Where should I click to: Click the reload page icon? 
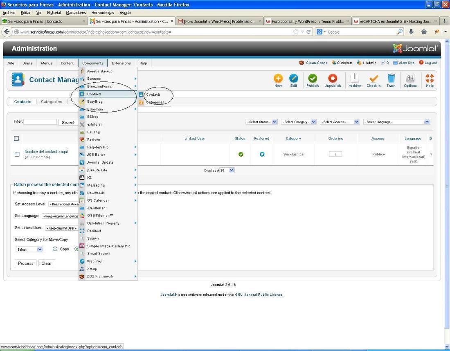tap(309, 32)
